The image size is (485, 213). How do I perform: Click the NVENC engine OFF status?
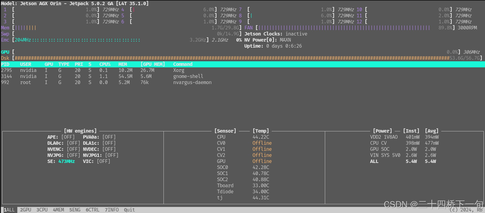[73, 149]
